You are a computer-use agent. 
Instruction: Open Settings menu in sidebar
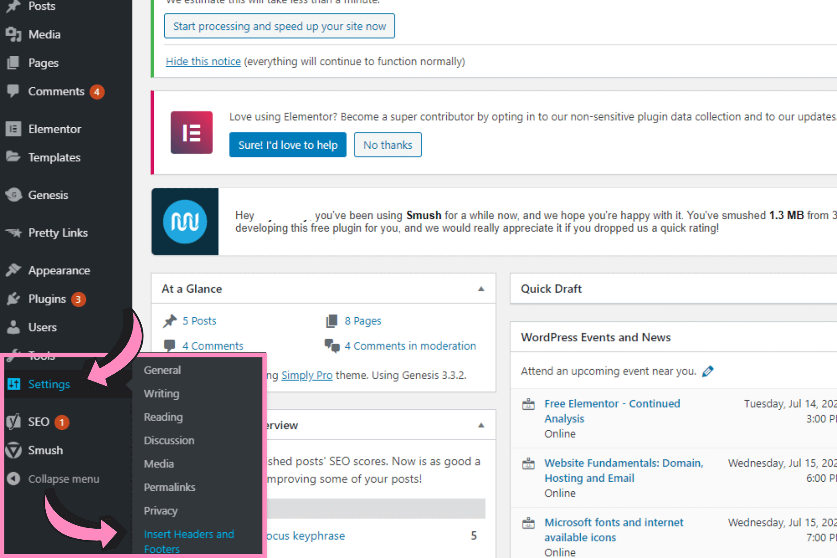(49, 384)
